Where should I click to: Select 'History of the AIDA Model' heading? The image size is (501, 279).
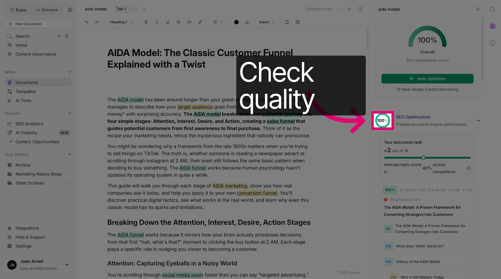(x=426, y=262)
